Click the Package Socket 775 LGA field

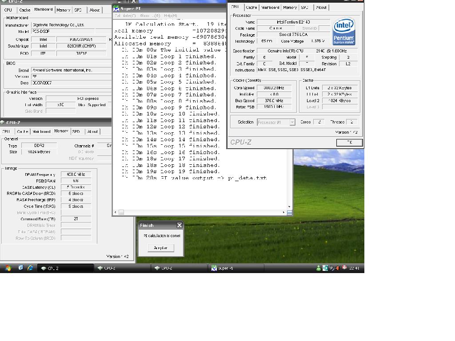[x=293, y=35]
